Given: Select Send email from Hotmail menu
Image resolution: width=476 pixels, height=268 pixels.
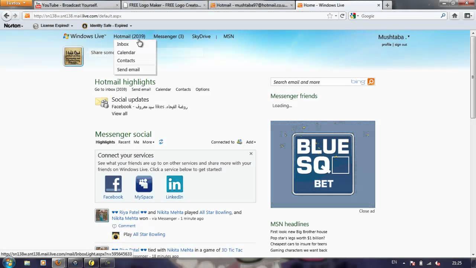Looking at the screenshot, I should tap(128, 70).
